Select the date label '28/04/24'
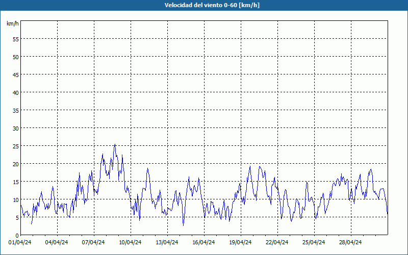Screen dimensions: 408x255 [x=350, y=242]
